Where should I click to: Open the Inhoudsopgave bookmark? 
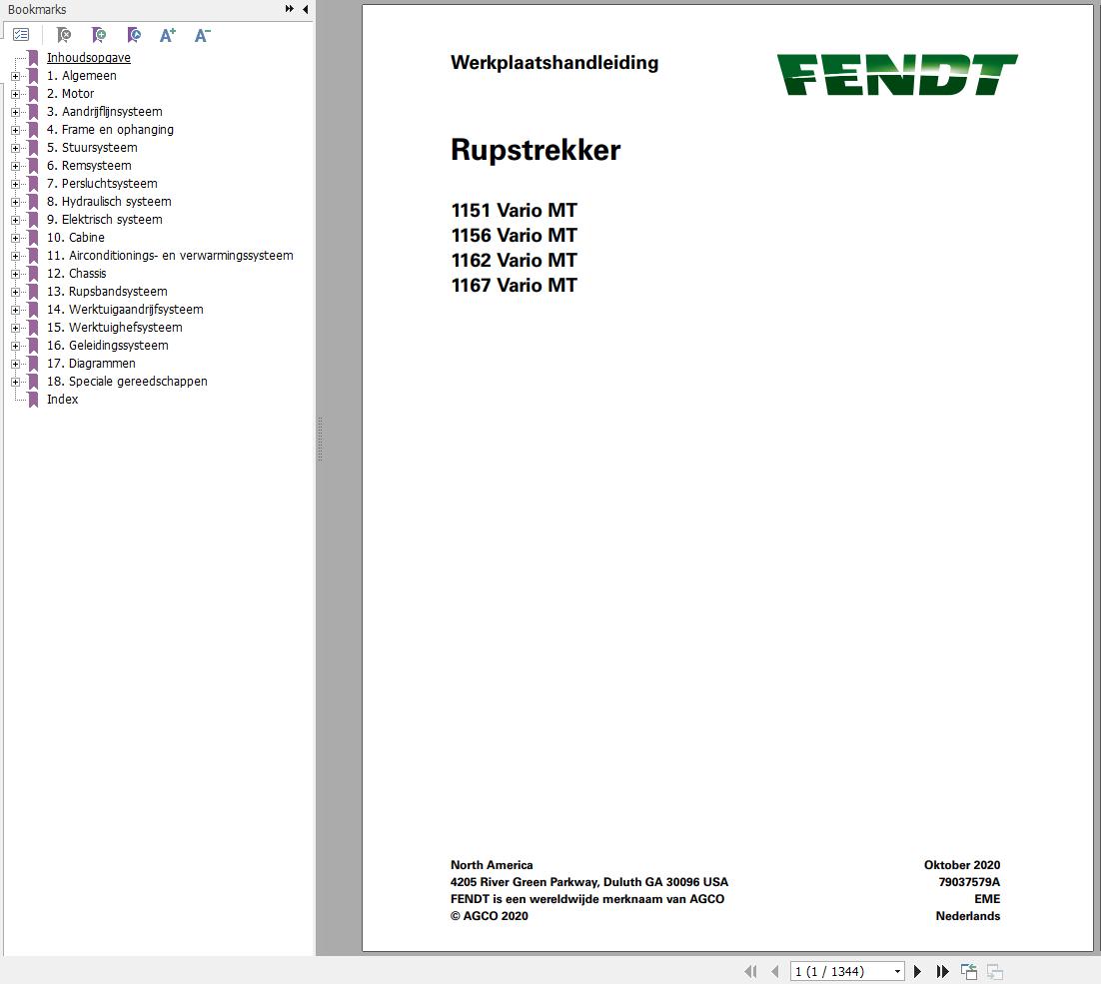[x=89, y=58]
